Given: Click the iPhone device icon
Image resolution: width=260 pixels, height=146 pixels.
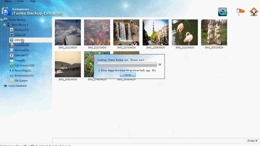Looking at the screenshot, I should 9,25.
